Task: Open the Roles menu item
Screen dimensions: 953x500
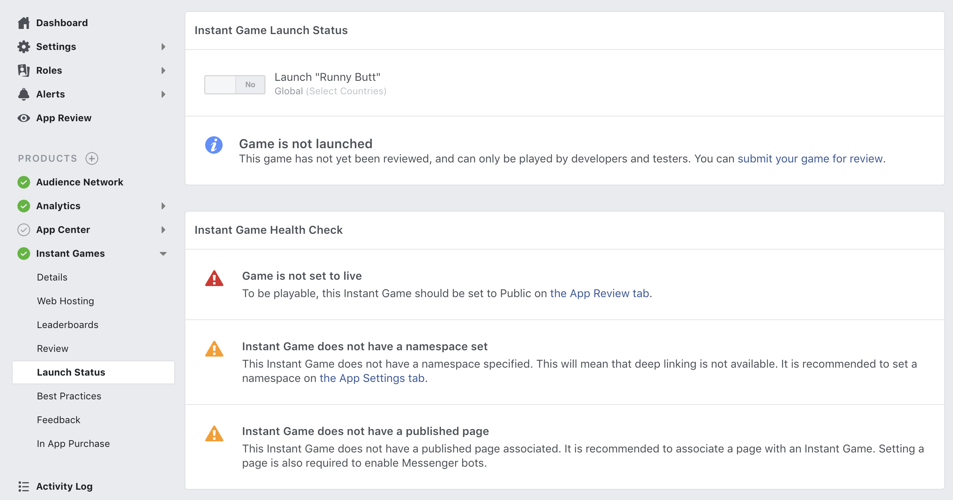Action: [49, 71]
